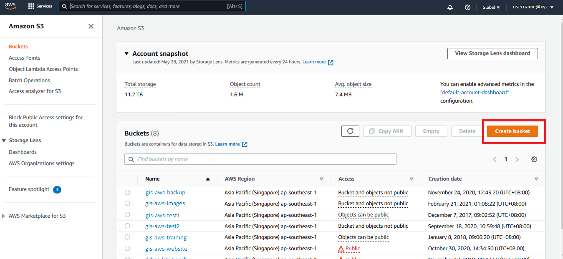This screenshot has height=259, width=563.
Task: Open the Global region dropdown
Action: coord(491,7)
